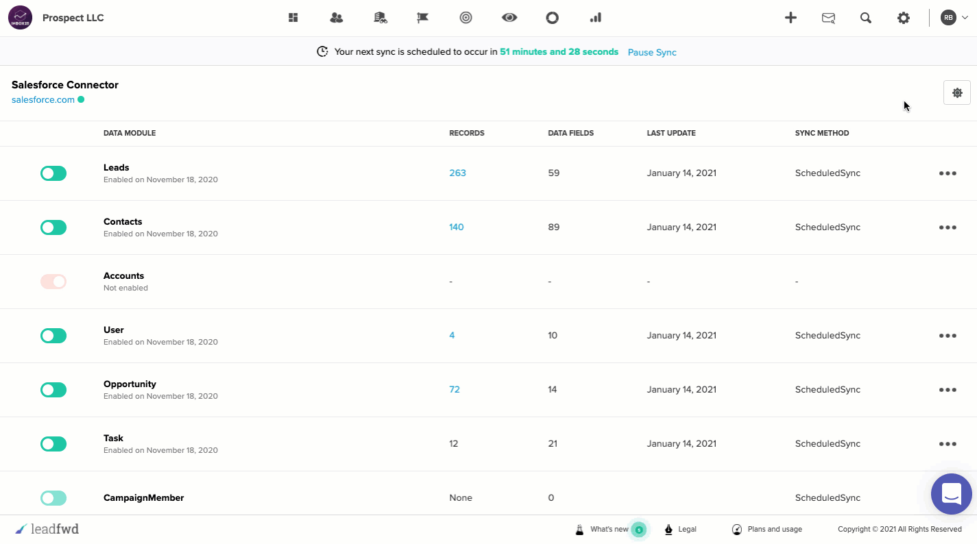This screenshot has width=977, height=544.
Task: Open the dashboard grid icon in top navigation
Action: point(293,18)
